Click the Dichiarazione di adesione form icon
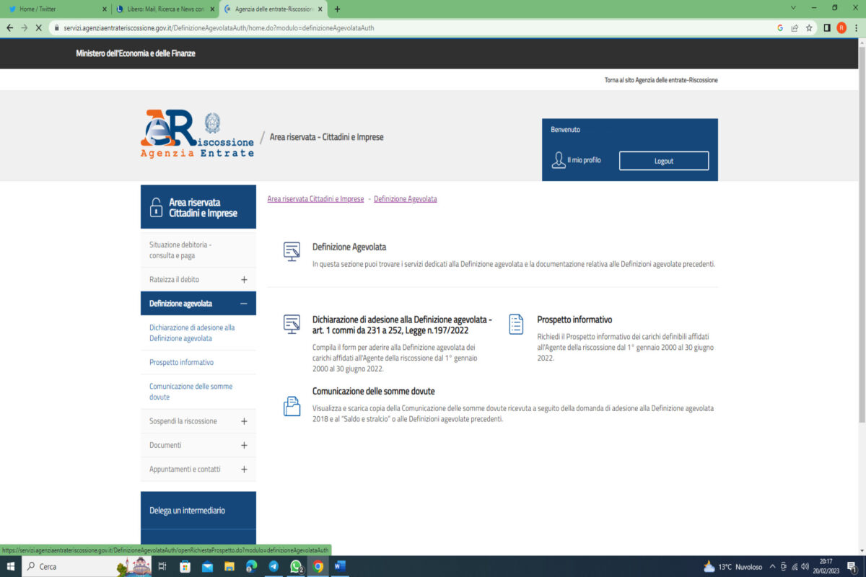This screenshot has width=866, height=577. coord(292,325)
